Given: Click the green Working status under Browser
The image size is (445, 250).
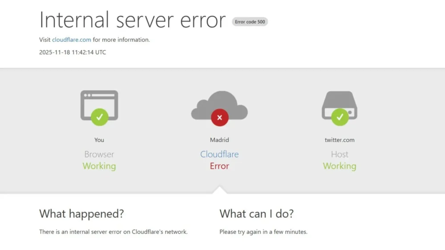Looking at the screenshot, I should [99, 166].
